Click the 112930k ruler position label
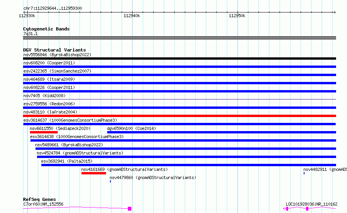 [27, 16]
